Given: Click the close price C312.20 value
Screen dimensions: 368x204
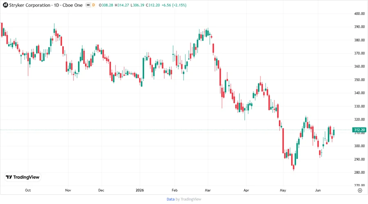Looking at the screenshot, I should [x=153, y=5].
